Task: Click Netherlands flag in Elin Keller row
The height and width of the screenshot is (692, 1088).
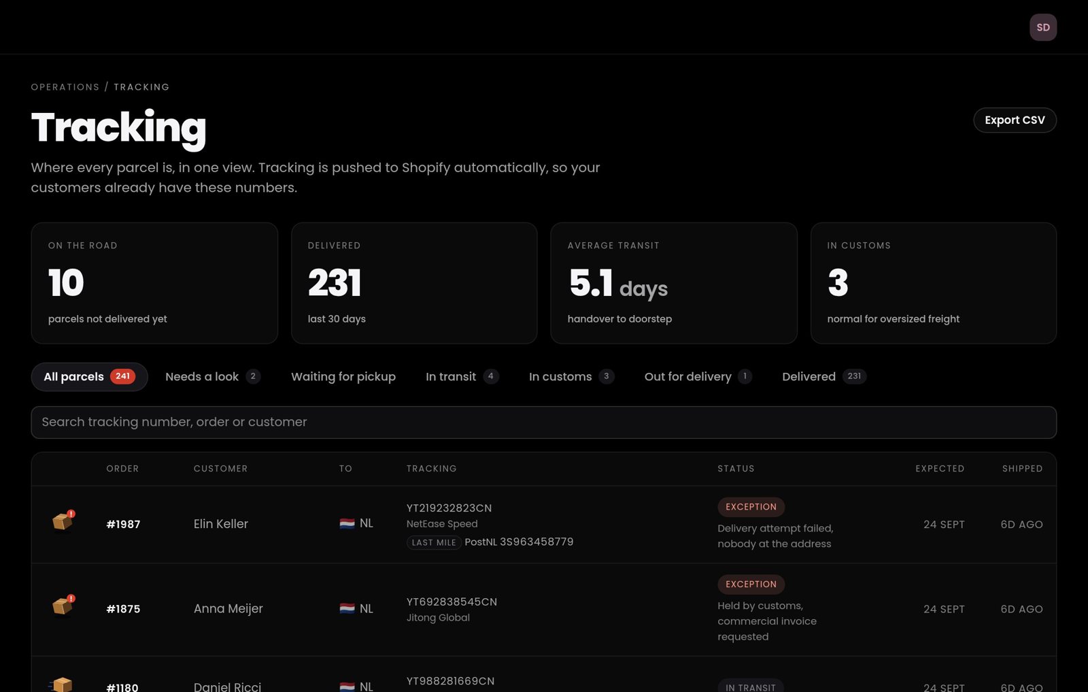Action: coord(347,523)
